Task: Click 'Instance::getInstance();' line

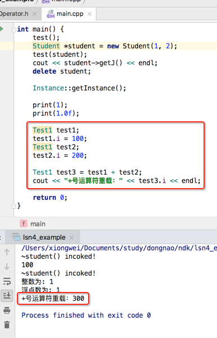Action: click(x=80, y=88)
